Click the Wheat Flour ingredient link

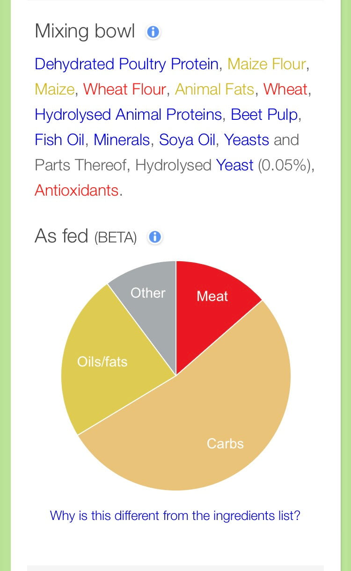(x=124, y=89)
